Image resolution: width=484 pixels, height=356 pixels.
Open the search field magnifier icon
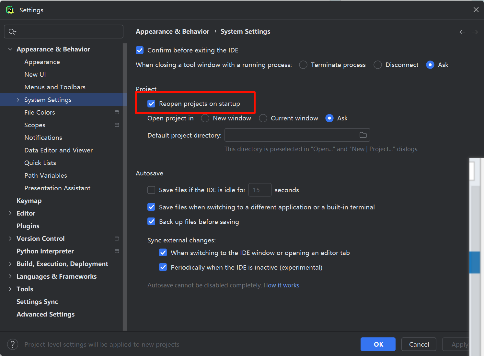(12, 31)
